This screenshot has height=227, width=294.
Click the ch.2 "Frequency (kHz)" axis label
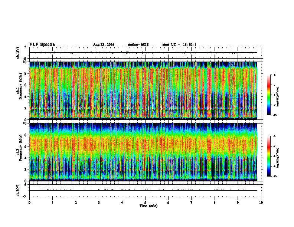click(20, 148)
